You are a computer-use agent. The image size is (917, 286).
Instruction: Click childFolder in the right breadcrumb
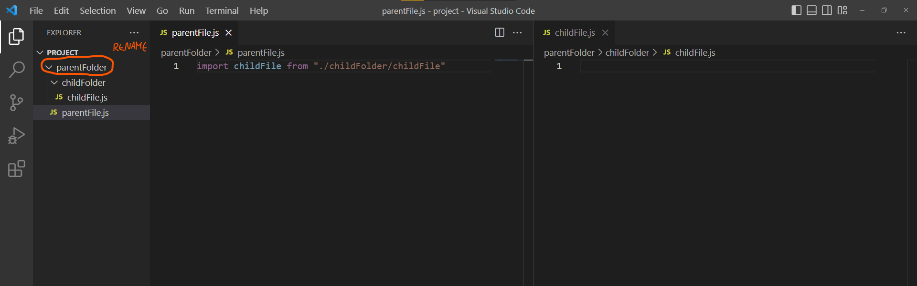point(627,52)
